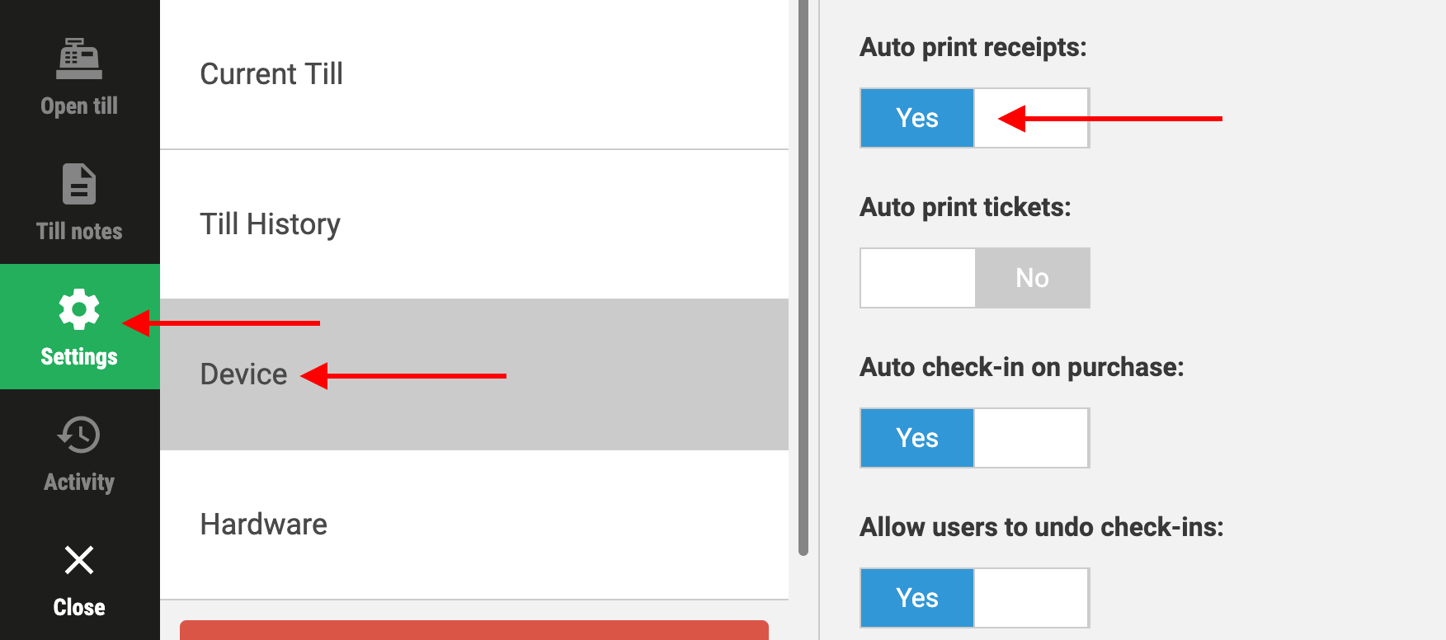1446x640 pixels.
Task: Toggle Auto check-in on purchase switch
Action: pos(975,438)
